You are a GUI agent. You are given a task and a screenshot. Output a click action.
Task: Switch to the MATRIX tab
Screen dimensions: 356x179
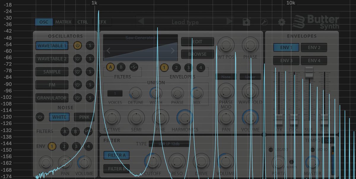click(63, 22)
